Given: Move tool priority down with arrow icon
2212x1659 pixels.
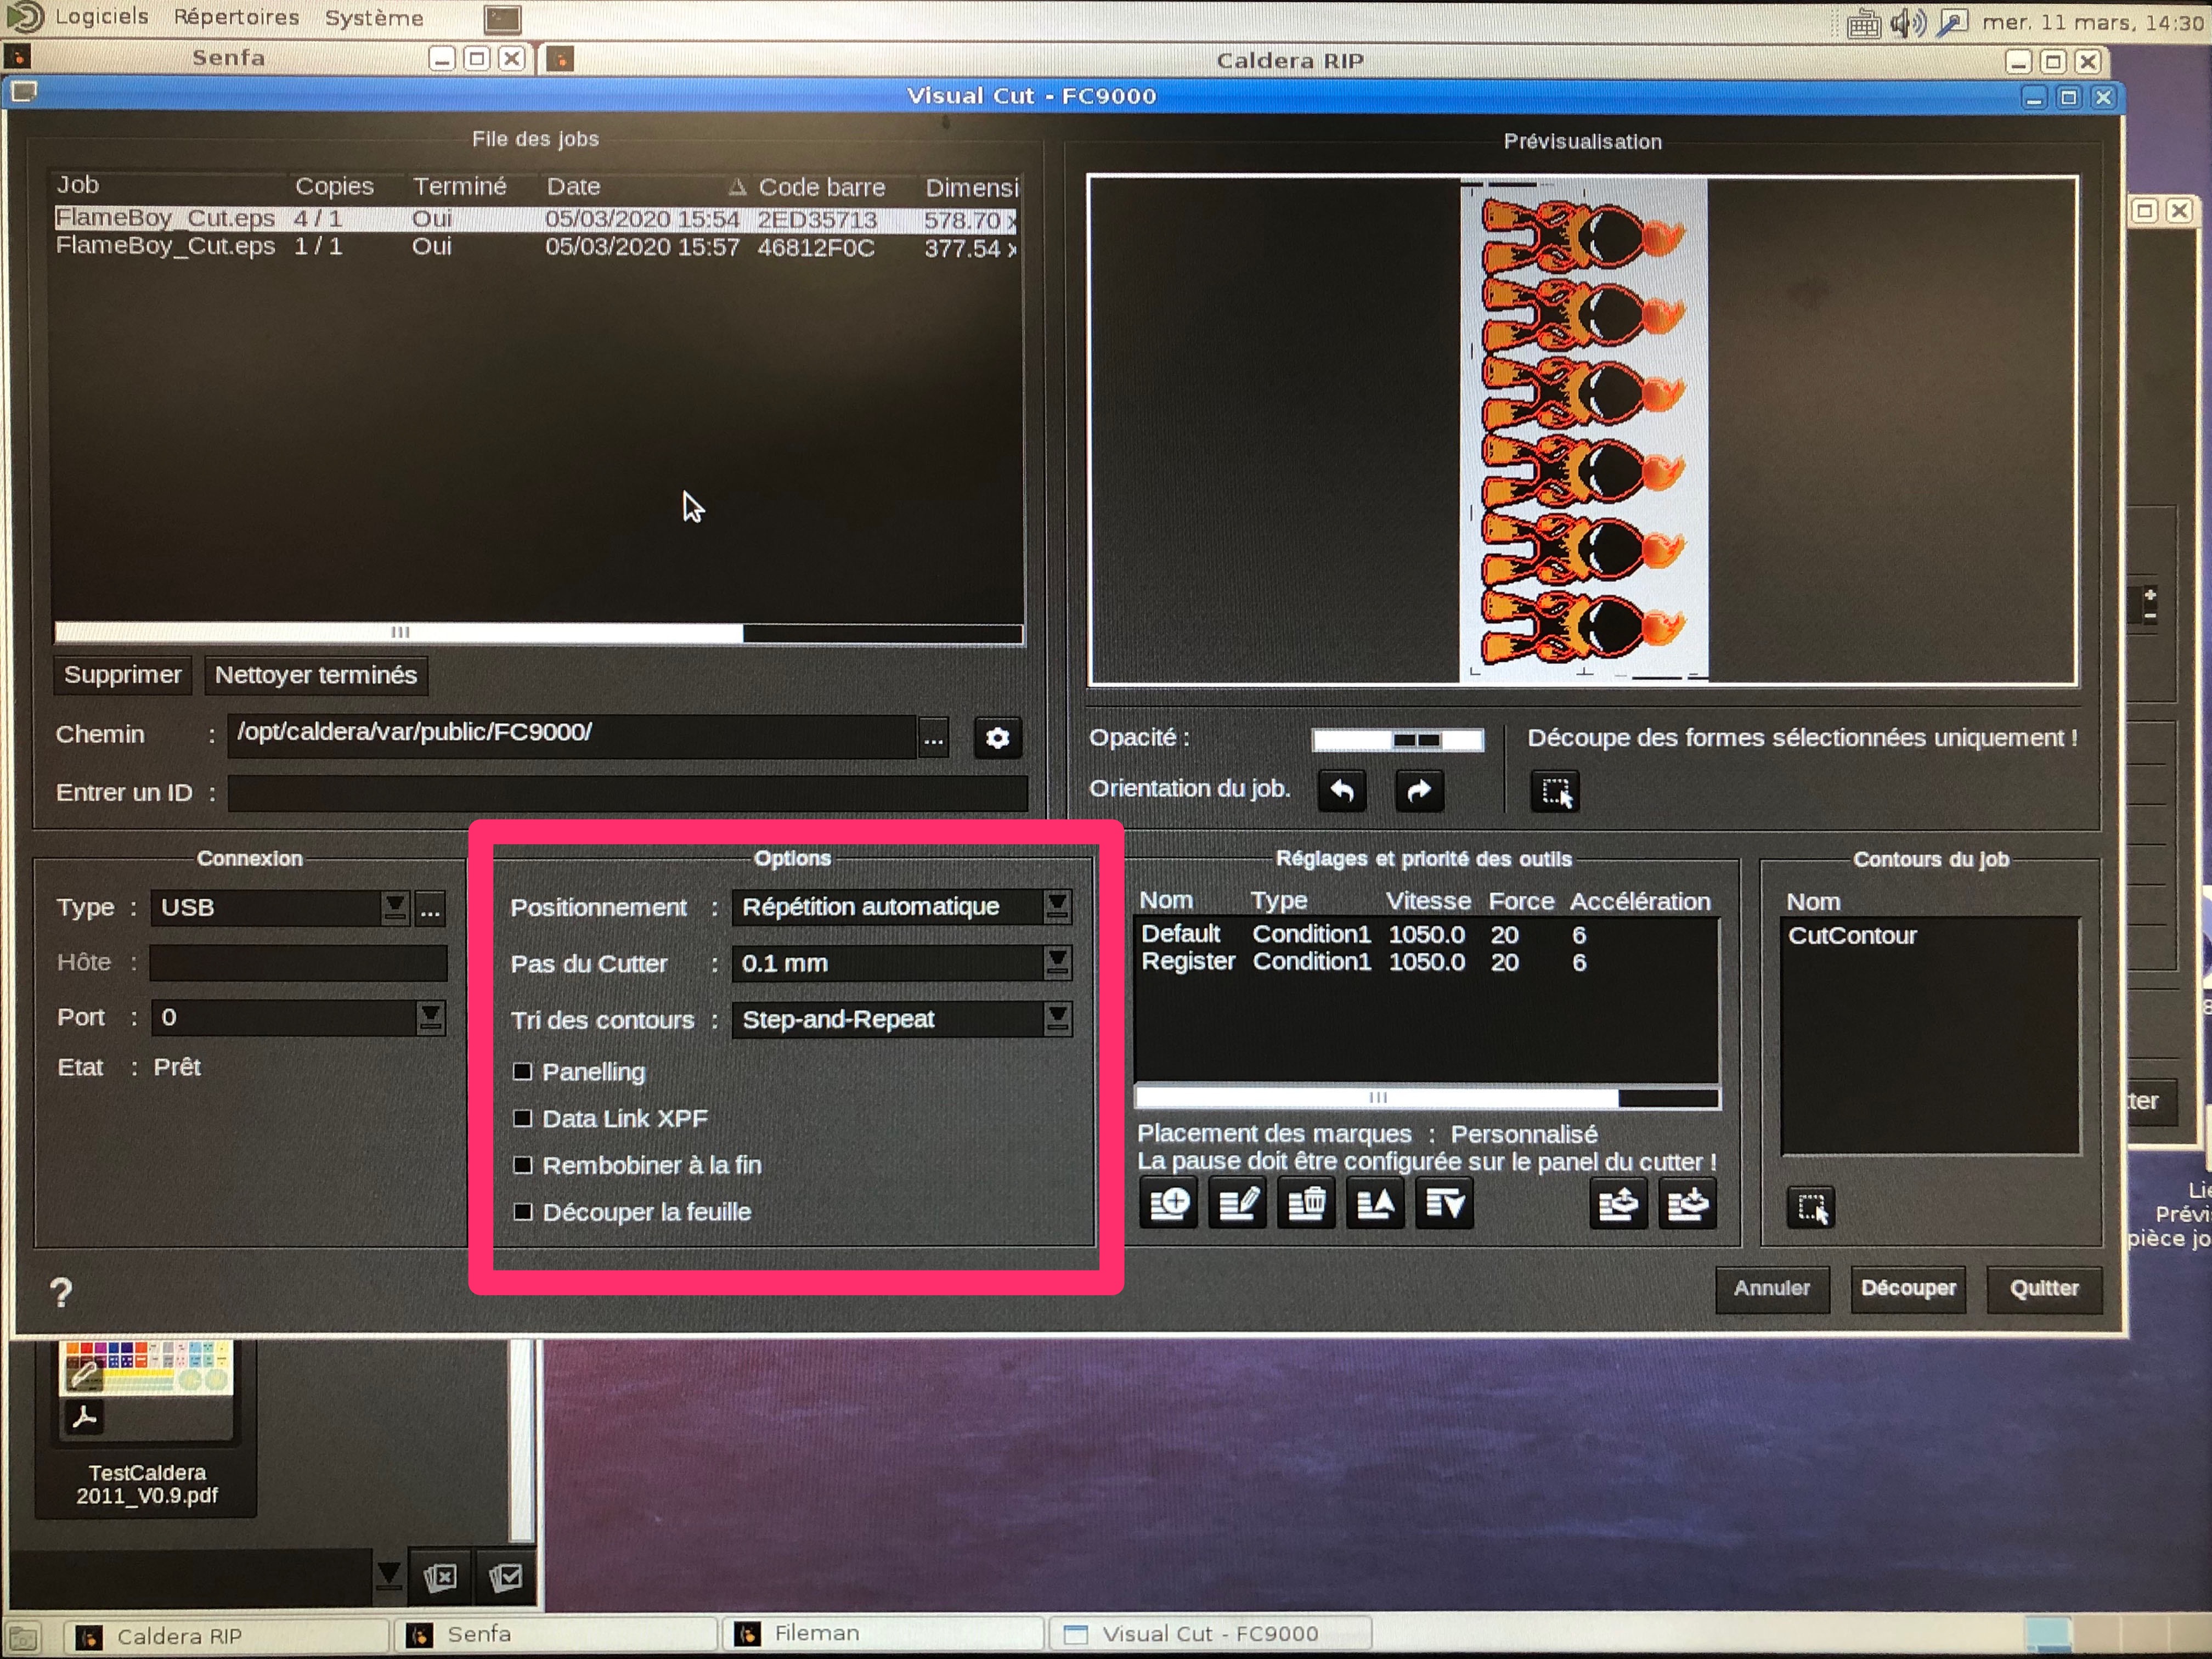Looking at the screenshot, I should pos(1444,1203).
